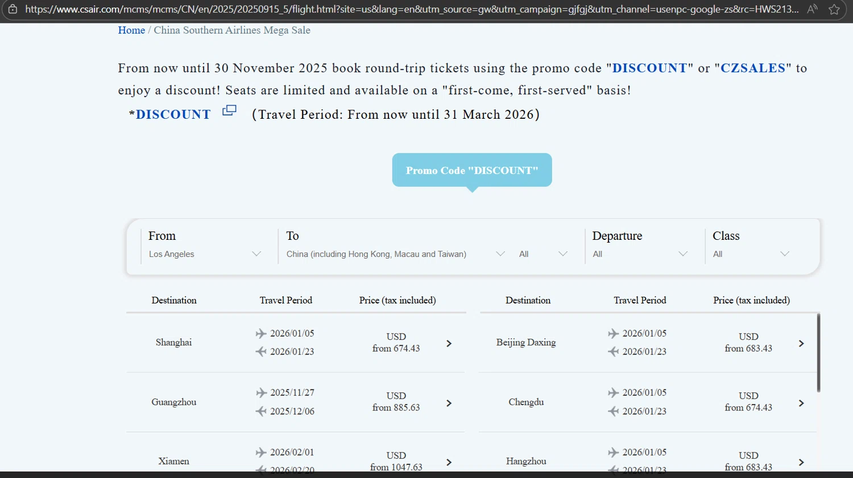Click the 2025/11/27 departure date for Guangzhou

pos(292,393)
